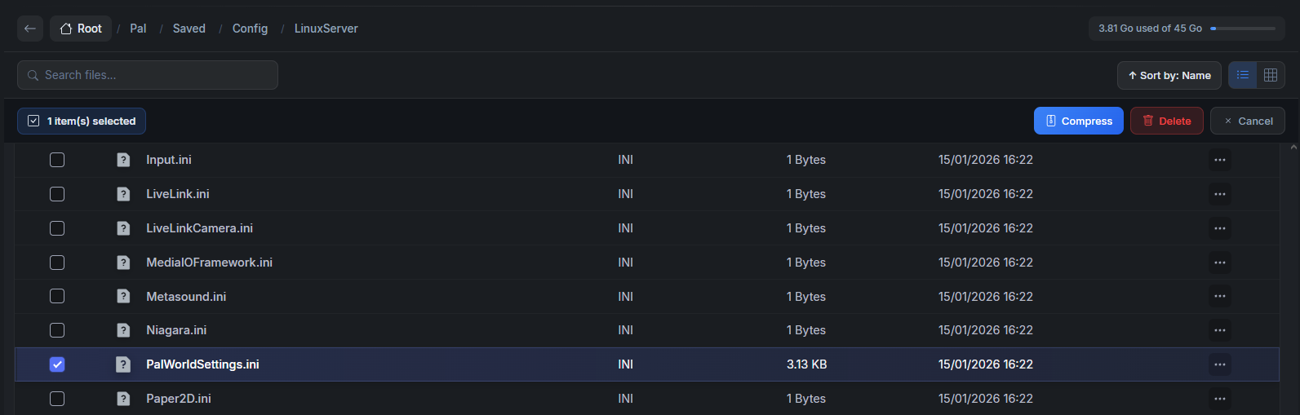The height and width of the screenshot is (415, 1300).
Task: Open the three-dots menu for Niagara.ini
Action: (x=1220, y=330)
